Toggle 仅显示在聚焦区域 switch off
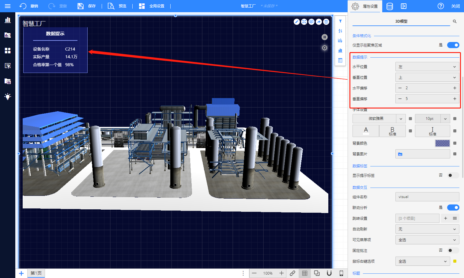Image resolution: width=464 pixels, height=278 pixels. 453,45
